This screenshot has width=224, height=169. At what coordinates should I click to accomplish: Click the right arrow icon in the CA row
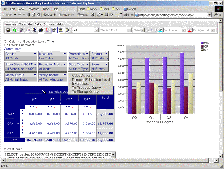(x=23, y=133)
